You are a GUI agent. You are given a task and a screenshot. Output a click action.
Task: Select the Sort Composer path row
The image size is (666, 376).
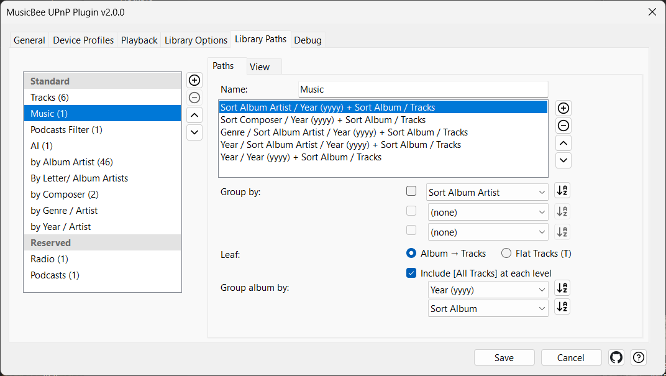383,120
